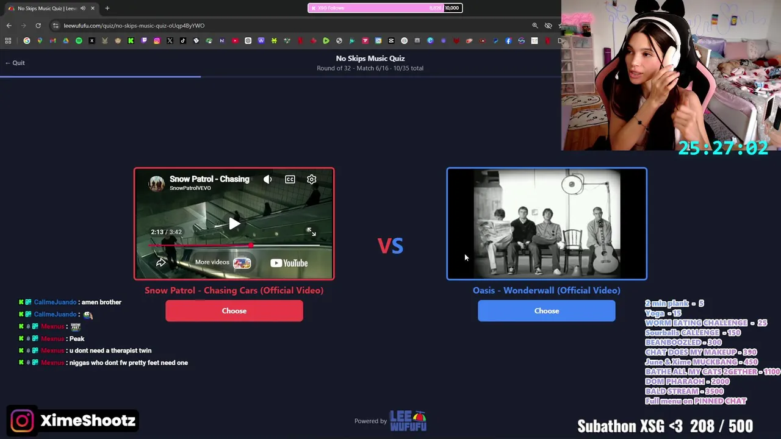Click the XSG Follows goal bar
The width and height of the screenshot is (781, 439).
(385, 8)
